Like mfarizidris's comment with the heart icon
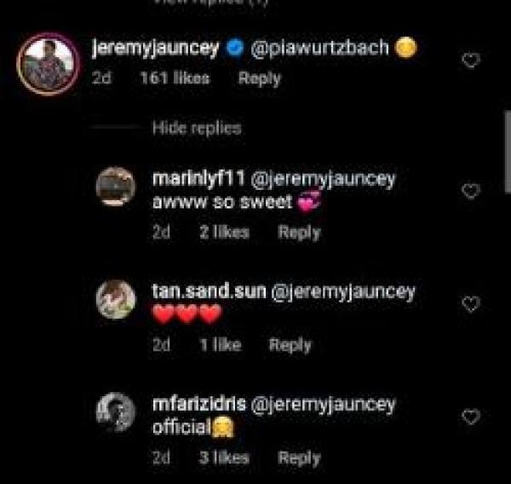 (470, 417)
